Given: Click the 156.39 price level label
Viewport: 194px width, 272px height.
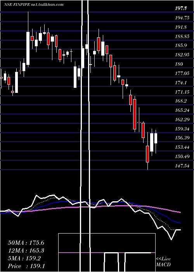Looking at the screenshot, I should click(x=182, y=138).
